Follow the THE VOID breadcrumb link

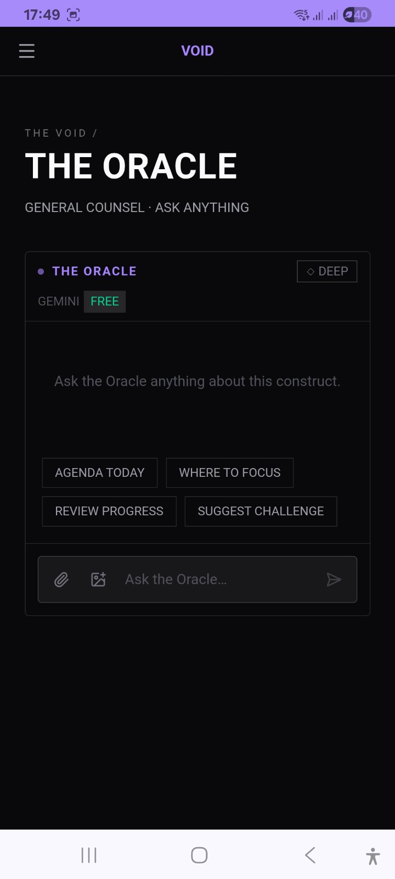coord(56,133)
